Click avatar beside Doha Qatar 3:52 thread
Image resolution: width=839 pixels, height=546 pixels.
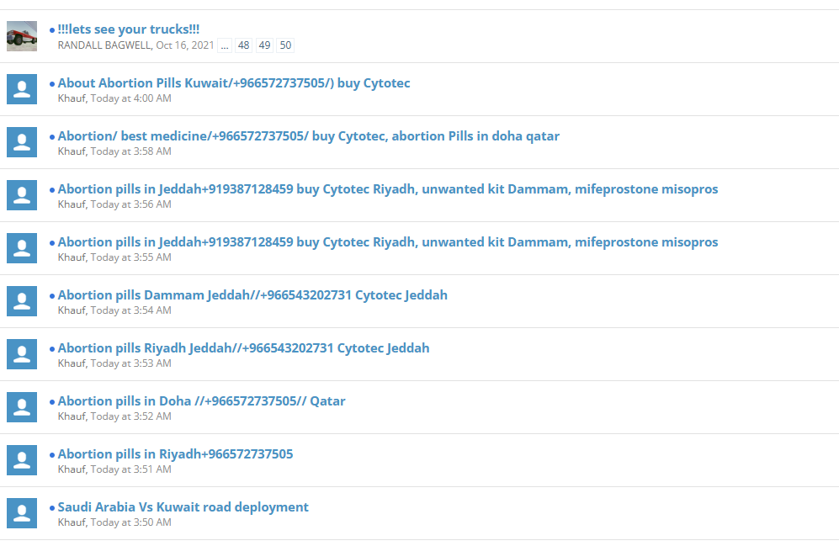[22, 406]
